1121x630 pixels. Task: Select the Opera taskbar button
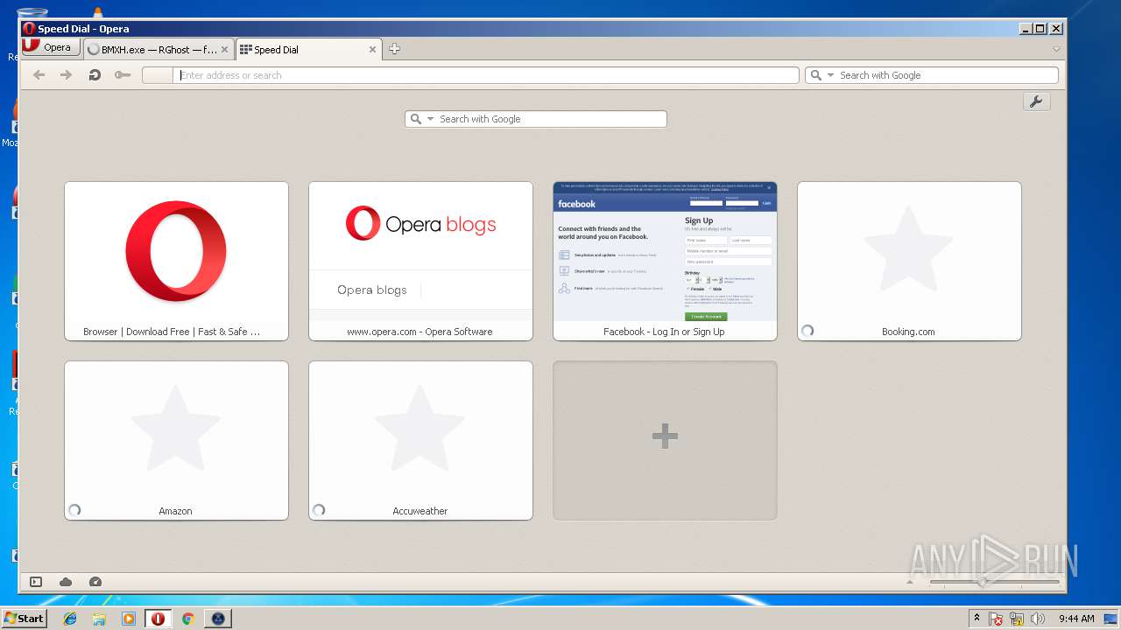point(158,619)
